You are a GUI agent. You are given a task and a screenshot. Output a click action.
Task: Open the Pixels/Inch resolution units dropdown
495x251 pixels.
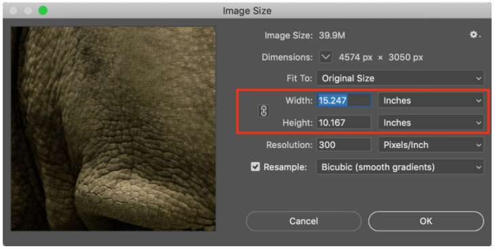[x=431, y=144]
